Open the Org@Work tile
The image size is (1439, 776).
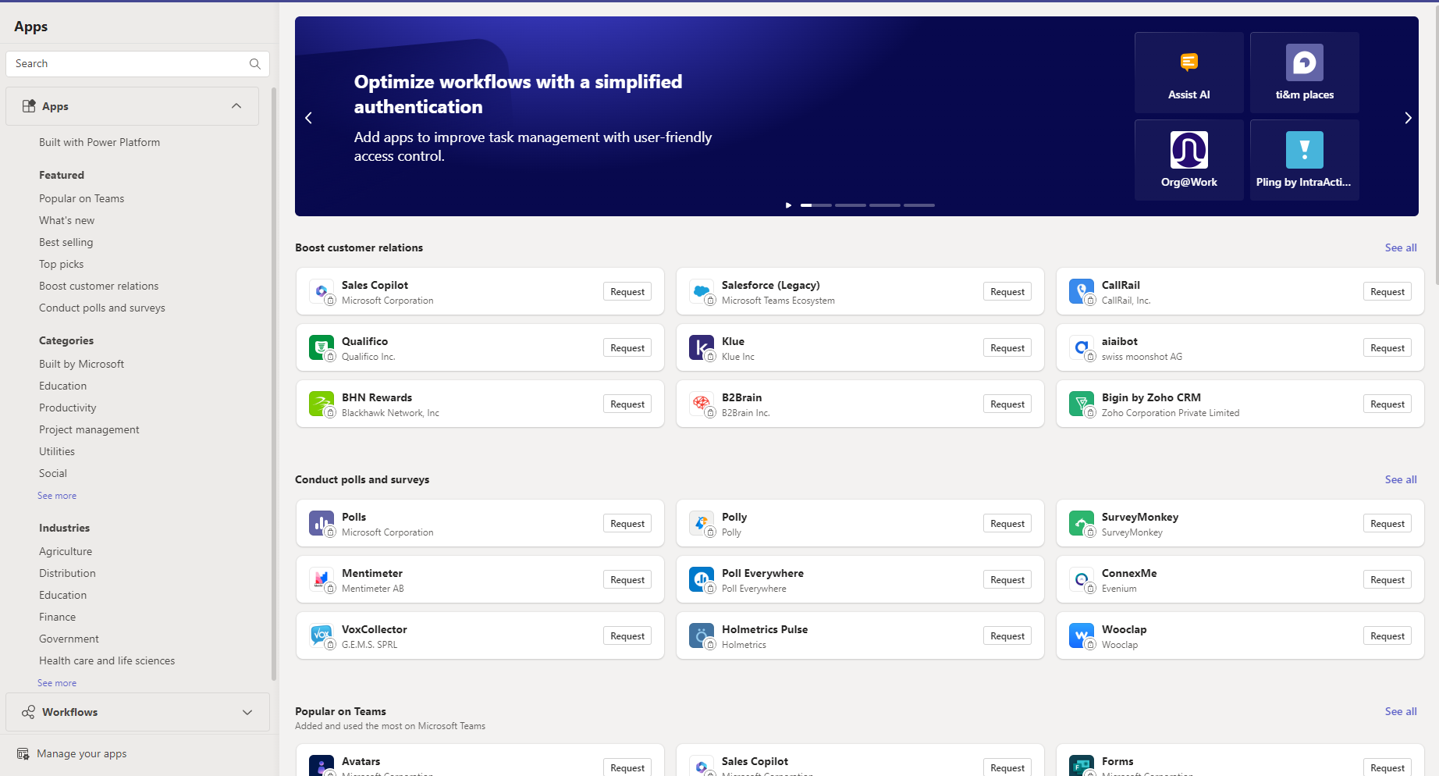click(1189, 160)
